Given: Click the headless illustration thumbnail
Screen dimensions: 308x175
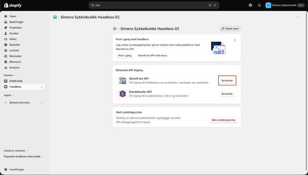Looking at the screenshot, I should [x=218, y=48].
